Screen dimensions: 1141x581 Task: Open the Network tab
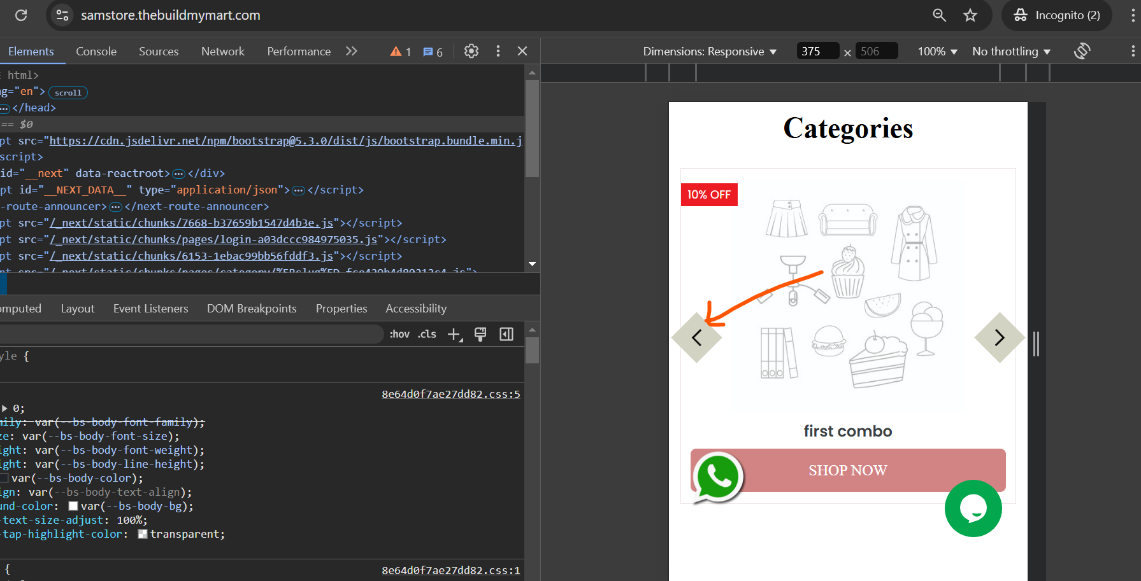coord(223,52)
